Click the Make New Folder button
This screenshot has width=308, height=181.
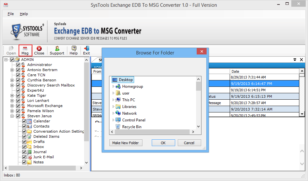[x=126, y=143]
